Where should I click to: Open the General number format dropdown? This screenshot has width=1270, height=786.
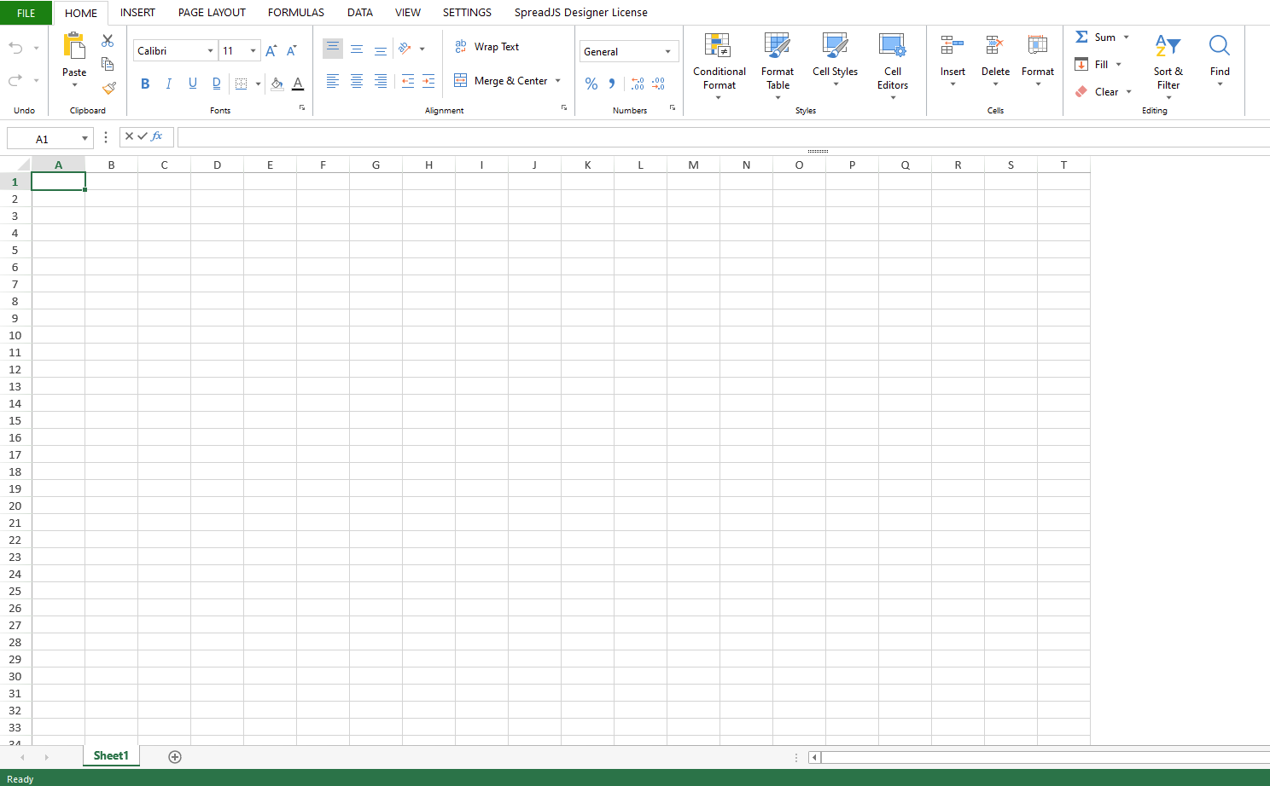point(667,52)
